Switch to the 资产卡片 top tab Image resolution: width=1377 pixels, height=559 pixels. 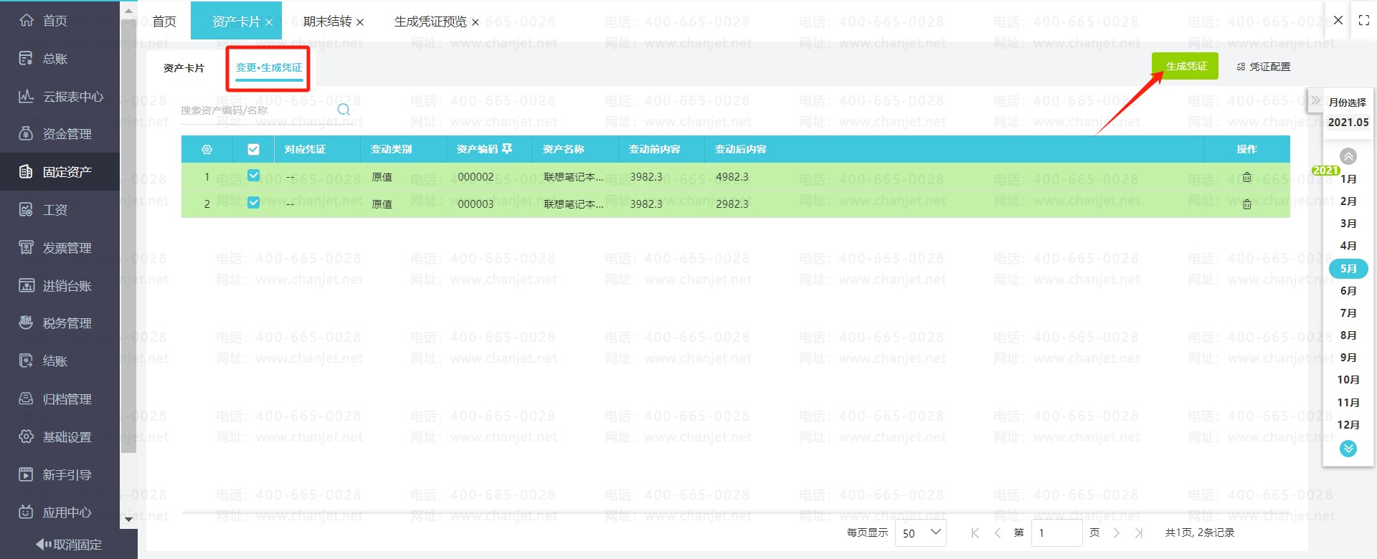(236, 21)
